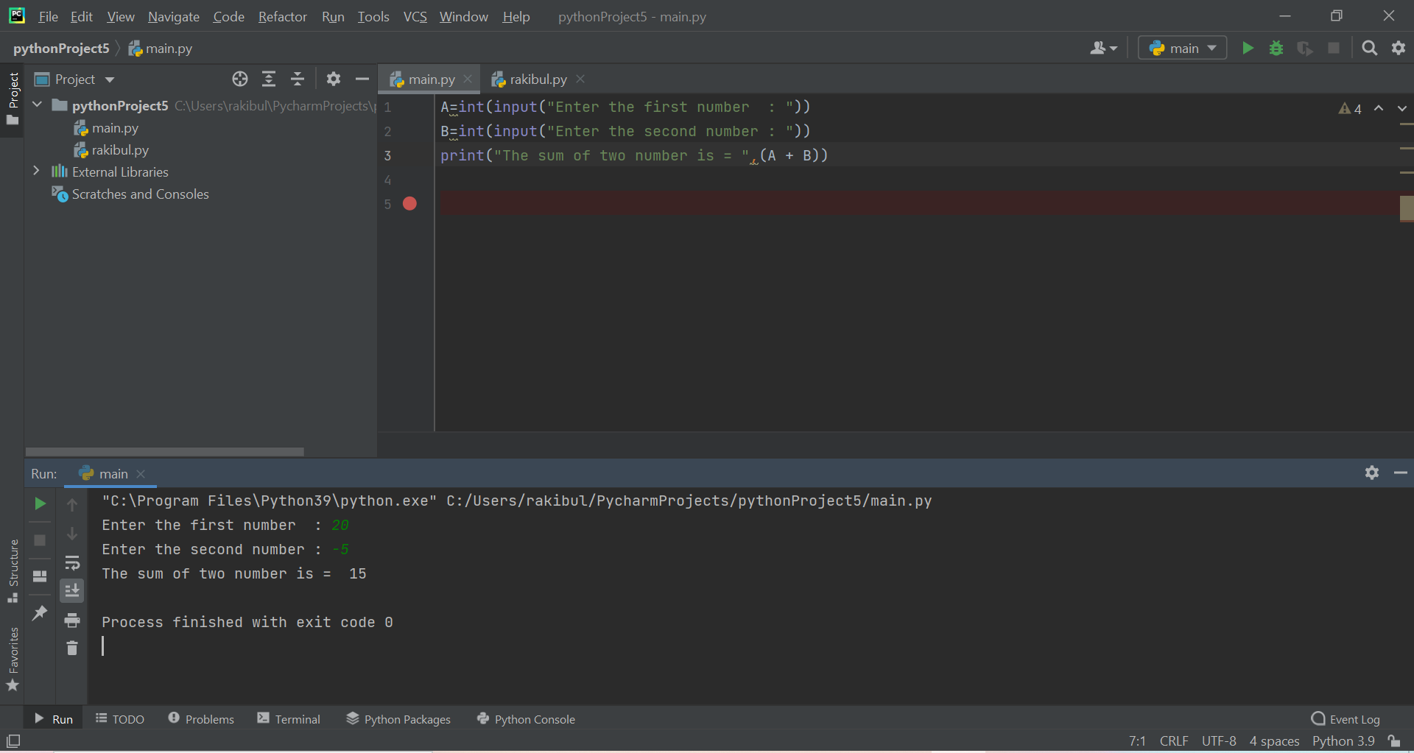Collapse all in Project panel
1414x753 pixels.
coord(298,79)
